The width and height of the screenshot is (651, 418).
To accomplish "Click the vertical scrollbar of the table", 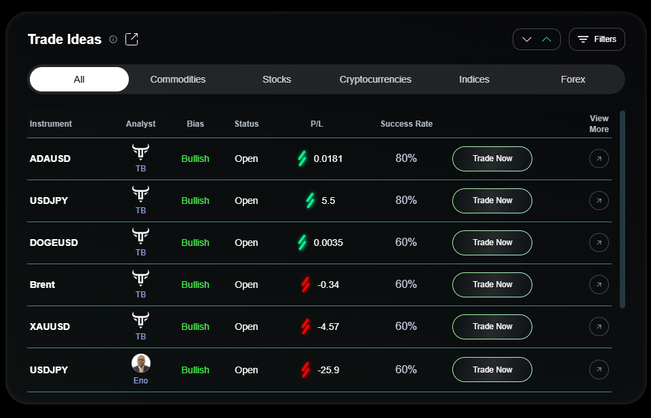I will click(623, 209).
